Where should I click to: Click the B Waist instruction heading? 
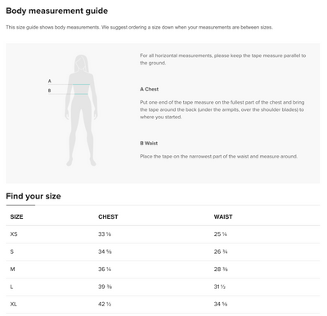(x=149, y=144)
